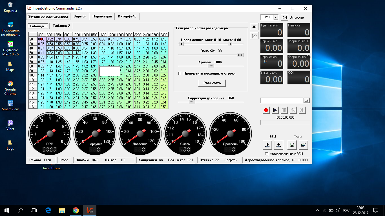Download from ECU using the down-arrow icon
The height and width of the screenshot is (216, 385).
(278, 145)
